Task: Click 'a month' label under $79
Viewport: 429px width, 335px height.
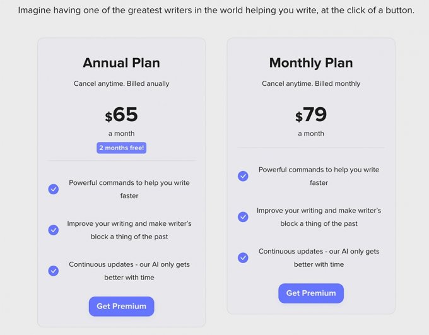Action: (311, 134)
